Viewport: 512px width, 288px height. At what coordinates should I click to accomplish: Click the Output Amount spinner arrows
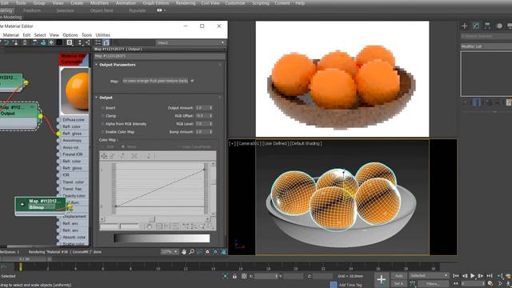[x=210, y=108]
